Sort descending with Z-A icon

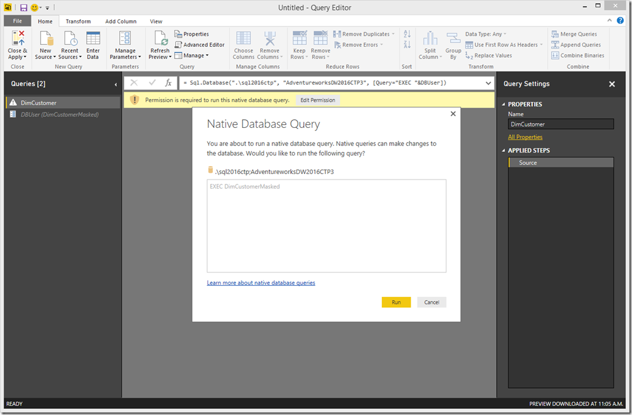[x=407, y=44]
